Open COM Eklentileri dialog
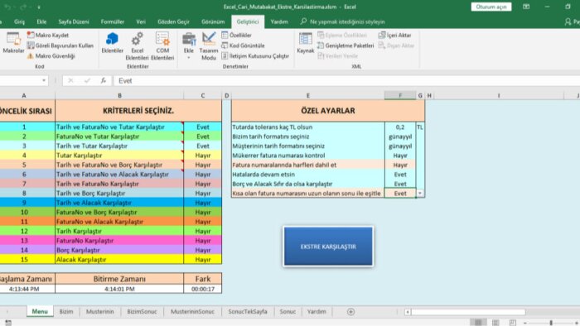The height and width of the screenshot is (326, 580). click(x=162, y=46)
